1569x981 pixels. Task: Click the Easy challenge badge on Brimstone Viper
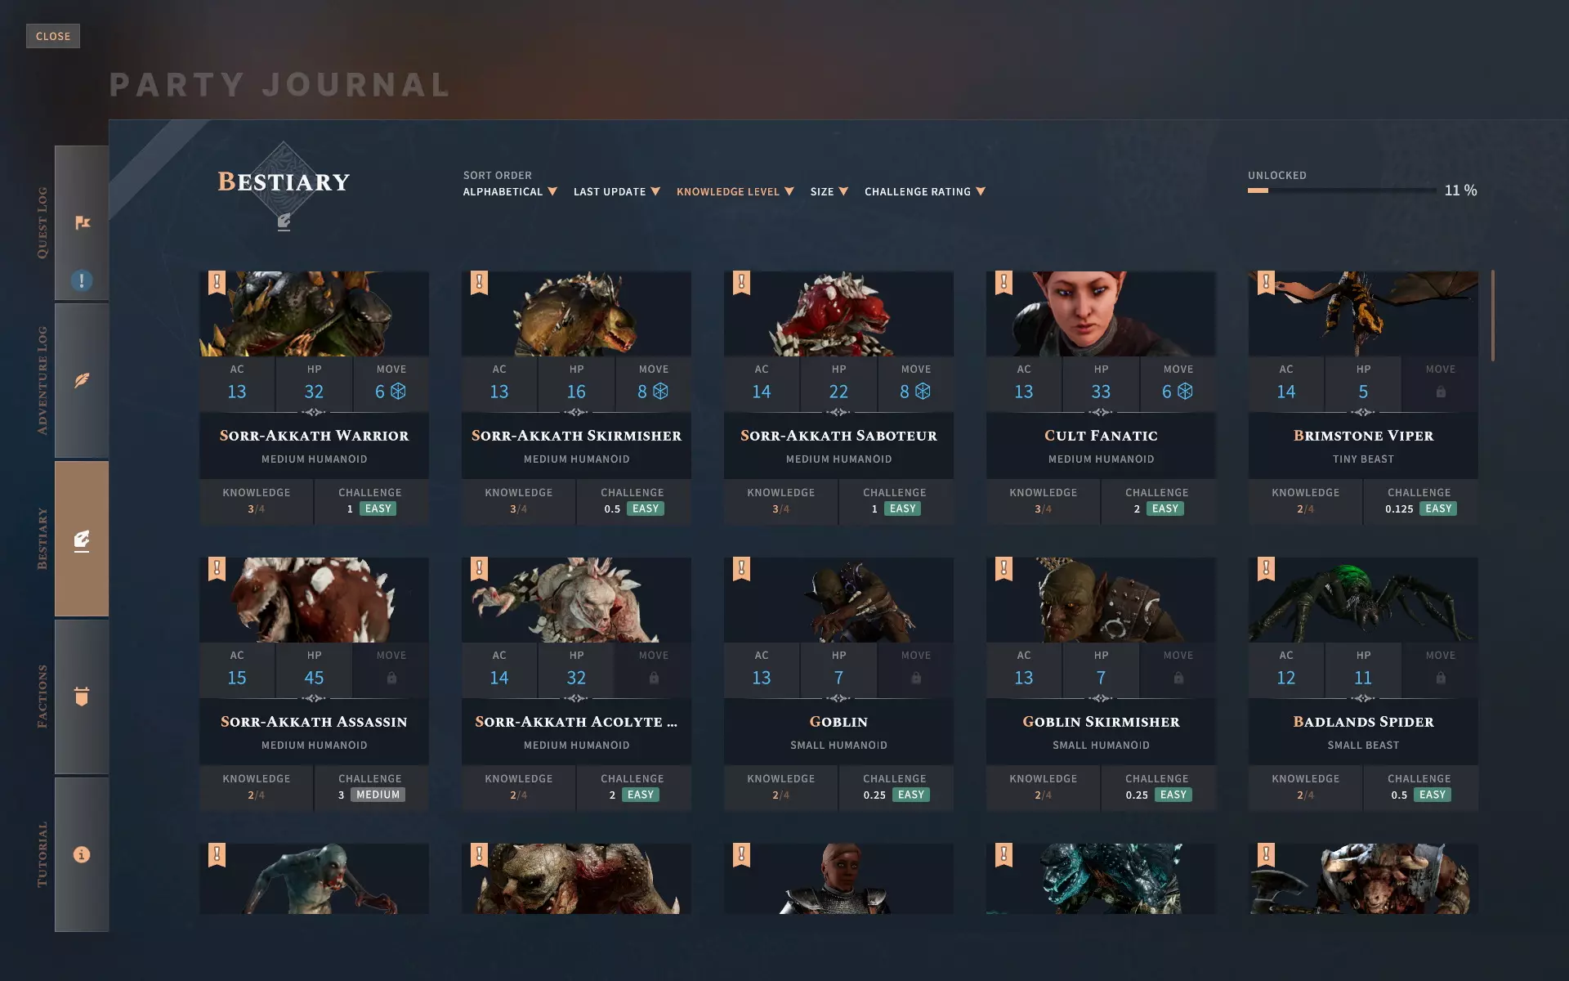click(1438, 508)
